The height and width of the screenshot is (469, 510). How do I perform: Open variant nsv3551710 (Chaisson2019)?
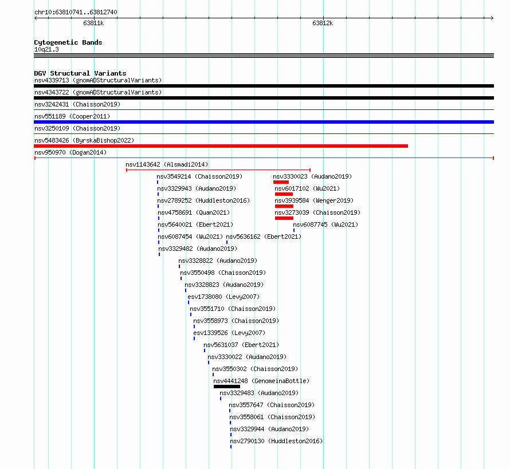click(233, 309)
